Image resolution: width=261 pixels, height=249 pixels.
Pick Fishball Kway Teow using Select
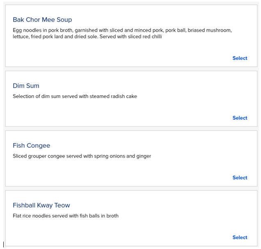click(240, 238)
